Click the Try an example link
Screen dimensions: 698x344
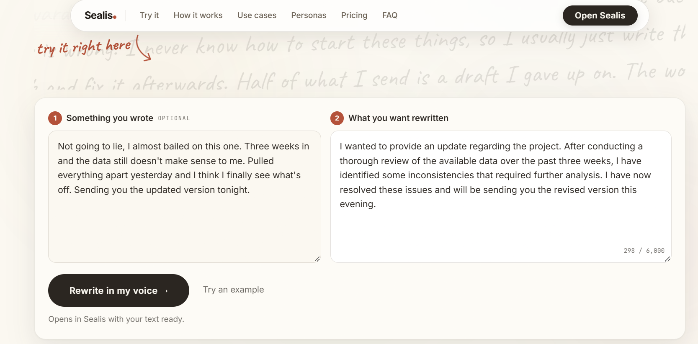233,290
